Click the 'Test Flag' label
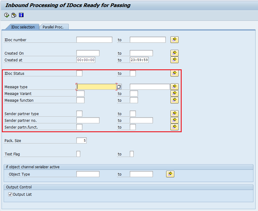 12,154
